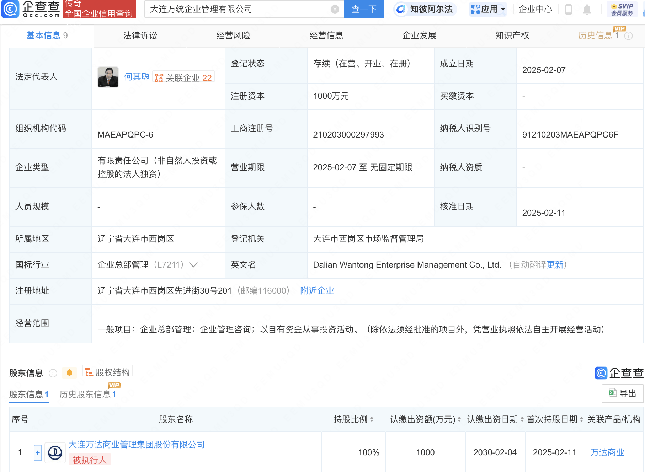Open 万达商业 related product link
Image resolution: width=645 pixels, height=472 pixels.
click(607, 452)
